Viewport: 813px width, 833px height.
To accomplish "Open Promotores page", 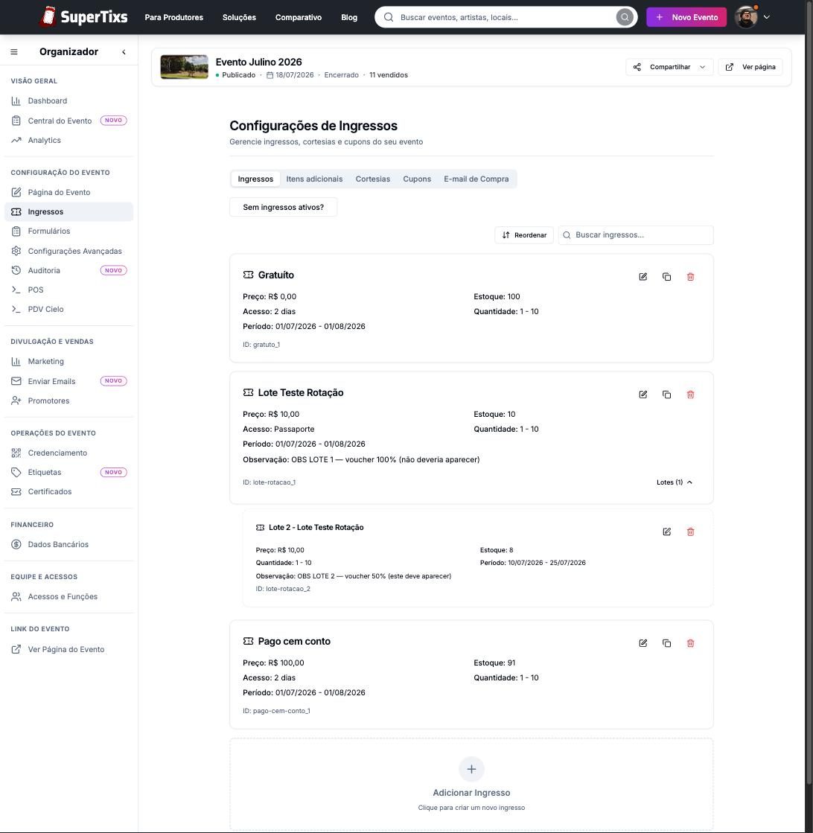I will [68, 400].
